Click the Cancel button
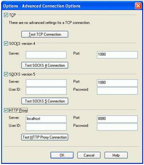Screen dimensions: 144x165 89,155
